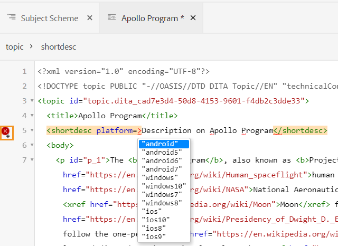338x246 pixels.
Task: Click the p_1 id attribute value
Action: [94, 160]
